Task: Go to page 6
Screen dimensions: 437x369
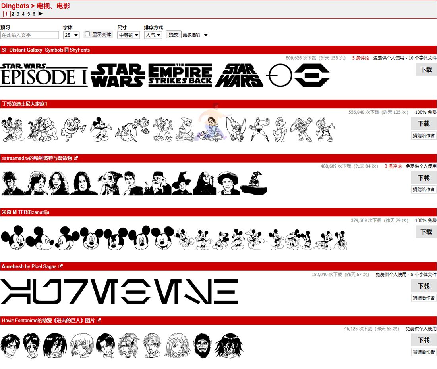Action: click(x=34, y=14)
